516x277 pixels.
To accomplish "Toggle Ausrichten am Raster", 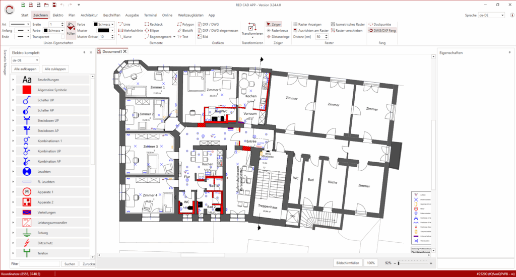I will (310, 31).
